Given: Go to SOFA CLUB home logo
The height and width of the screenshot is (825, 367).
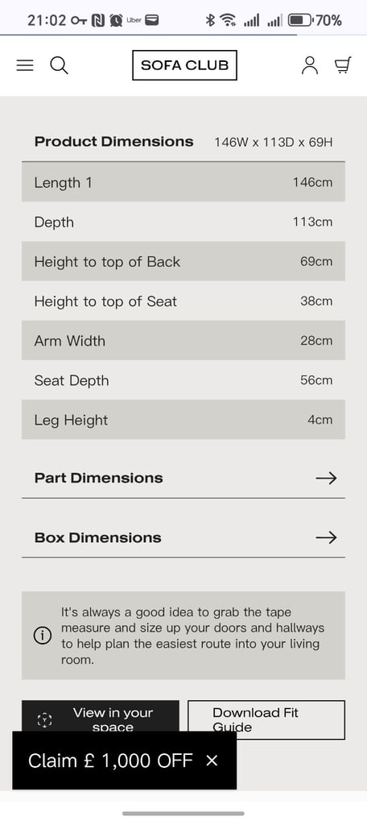Looking at the screenshot, I should [x=184, y=65].
